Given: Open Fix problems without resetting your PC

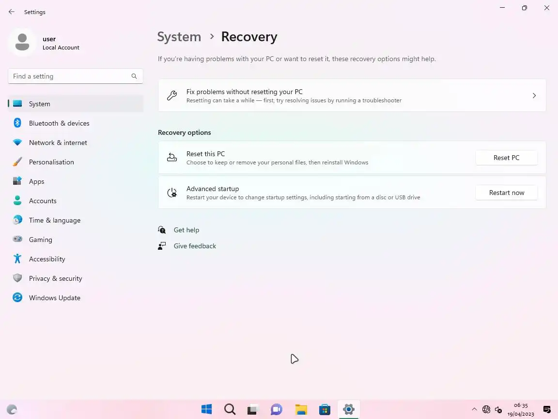Looking at the screenshot, I should 352,96.
